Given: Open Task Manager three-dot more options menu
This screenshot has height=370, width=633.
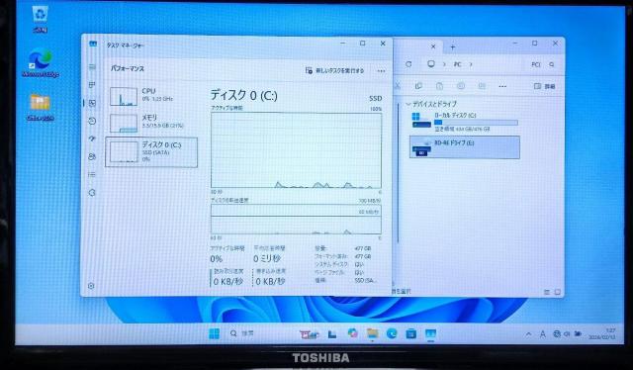Looking at the screenshot, I should (381, 71).
